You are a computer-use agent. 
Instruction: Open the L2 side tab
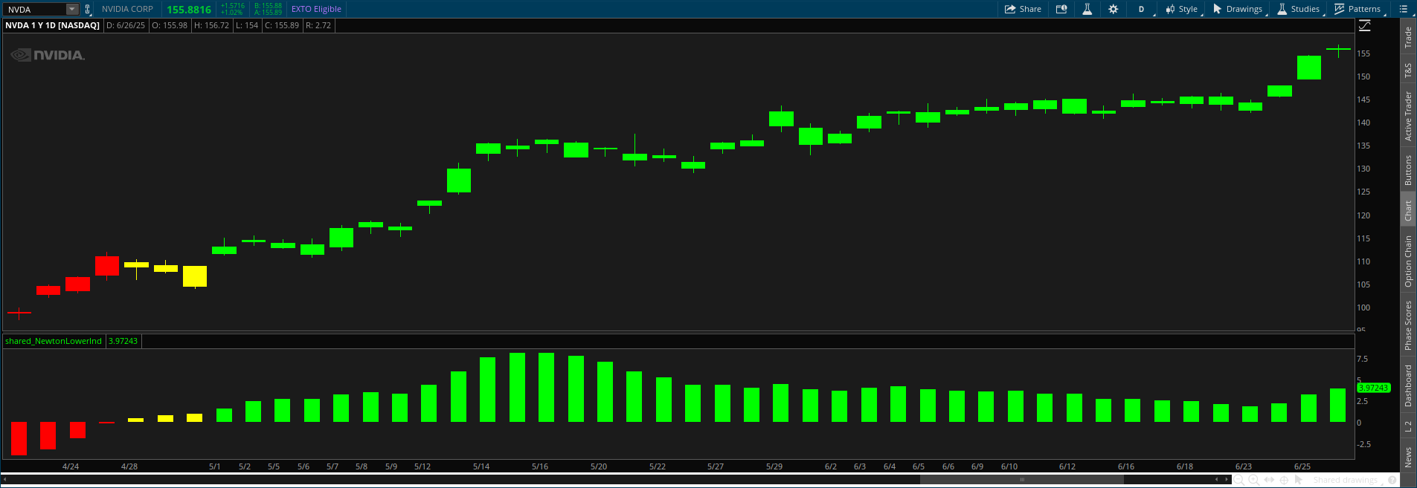click(1407, 426)
